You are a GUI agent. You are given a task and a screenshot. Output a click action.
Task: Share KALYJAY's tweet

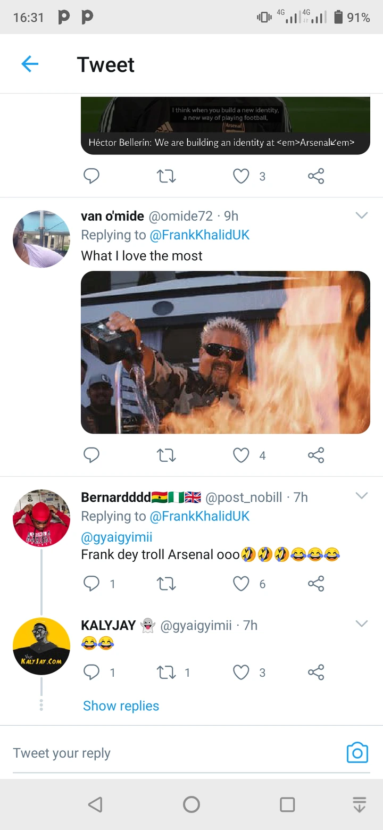click(316, 673)
